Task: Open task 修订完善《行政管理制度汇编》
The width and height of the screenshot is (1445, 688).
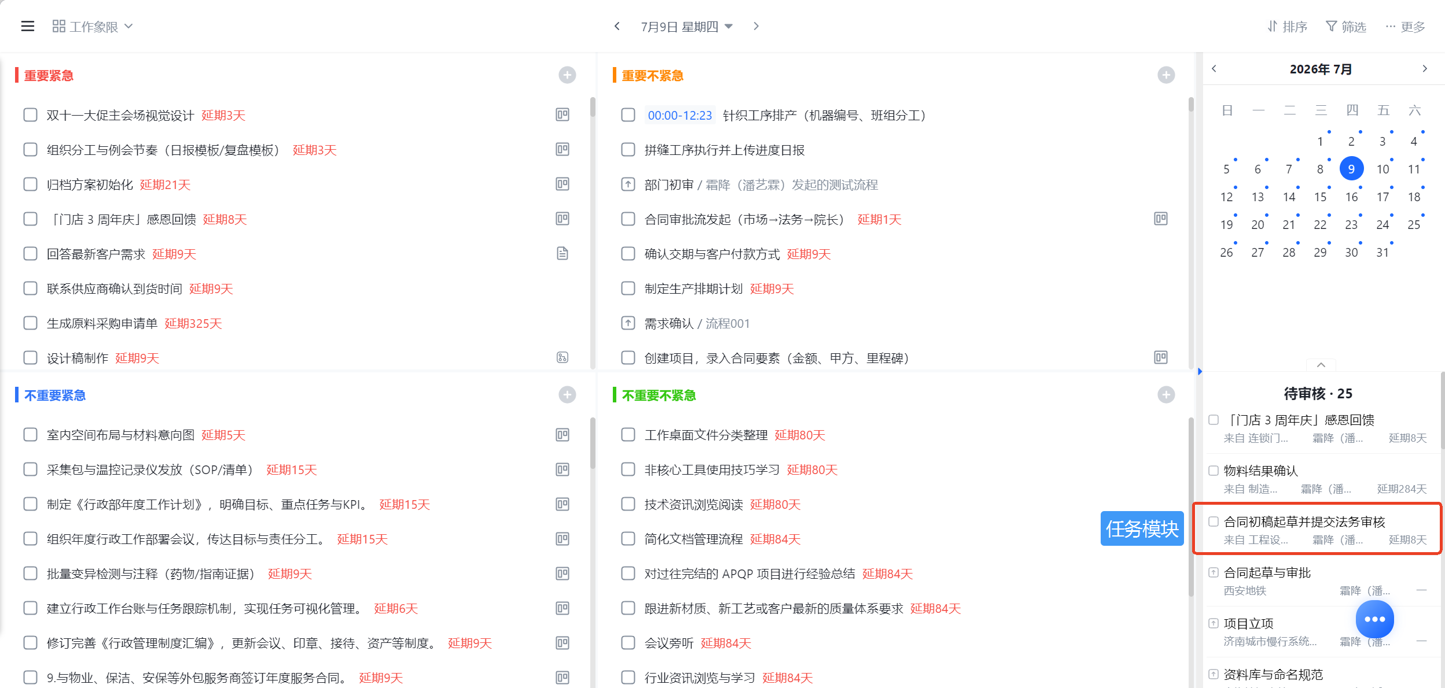Action: click(244, 643)
